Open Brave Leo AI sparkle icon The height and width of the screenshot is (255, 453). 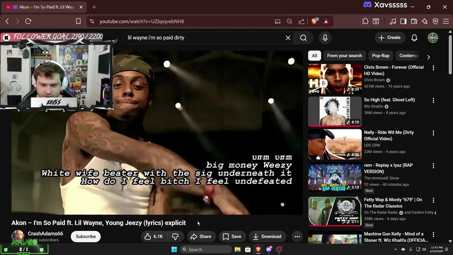tap(425, 21)
